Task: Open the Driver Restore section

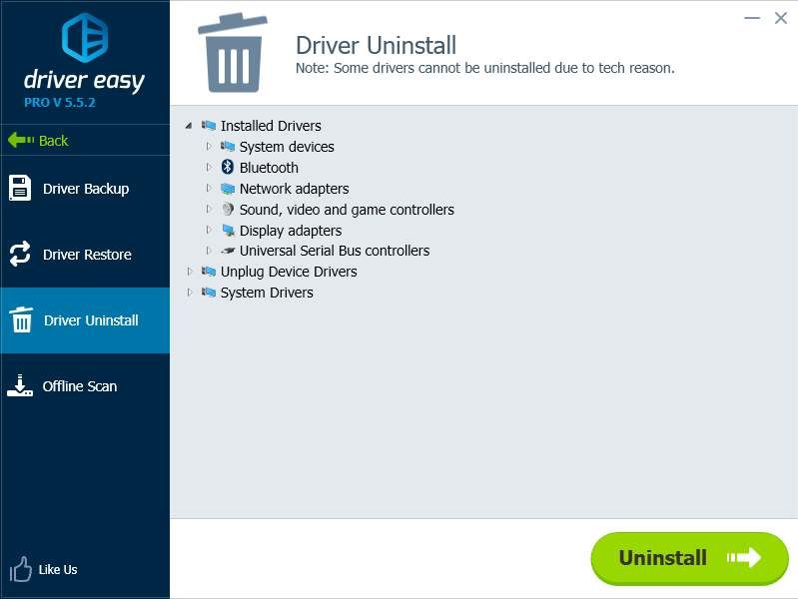Action: pos(85,254)
